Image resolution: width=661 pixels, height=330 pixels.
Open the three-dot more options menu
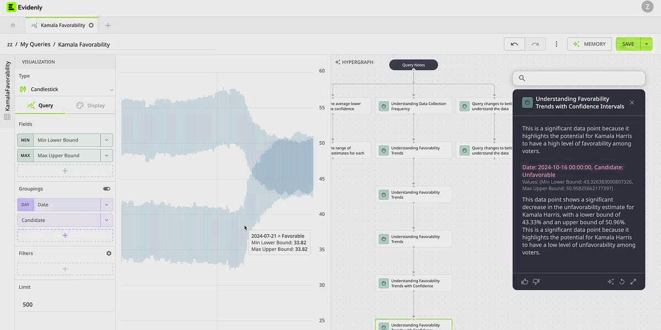[x=556, y=44]
